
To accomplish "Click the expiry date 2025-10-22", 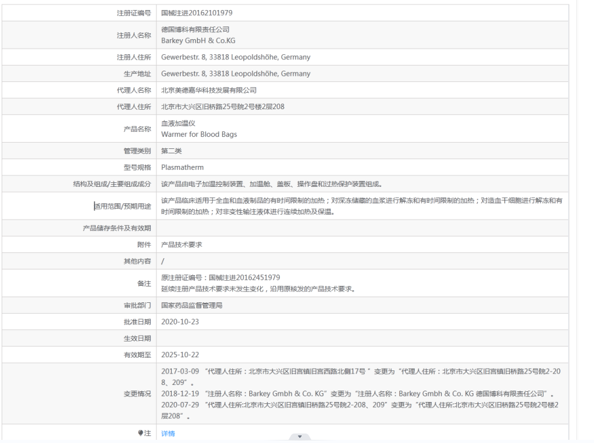I will pyautogui.click(x=180, y=355).
